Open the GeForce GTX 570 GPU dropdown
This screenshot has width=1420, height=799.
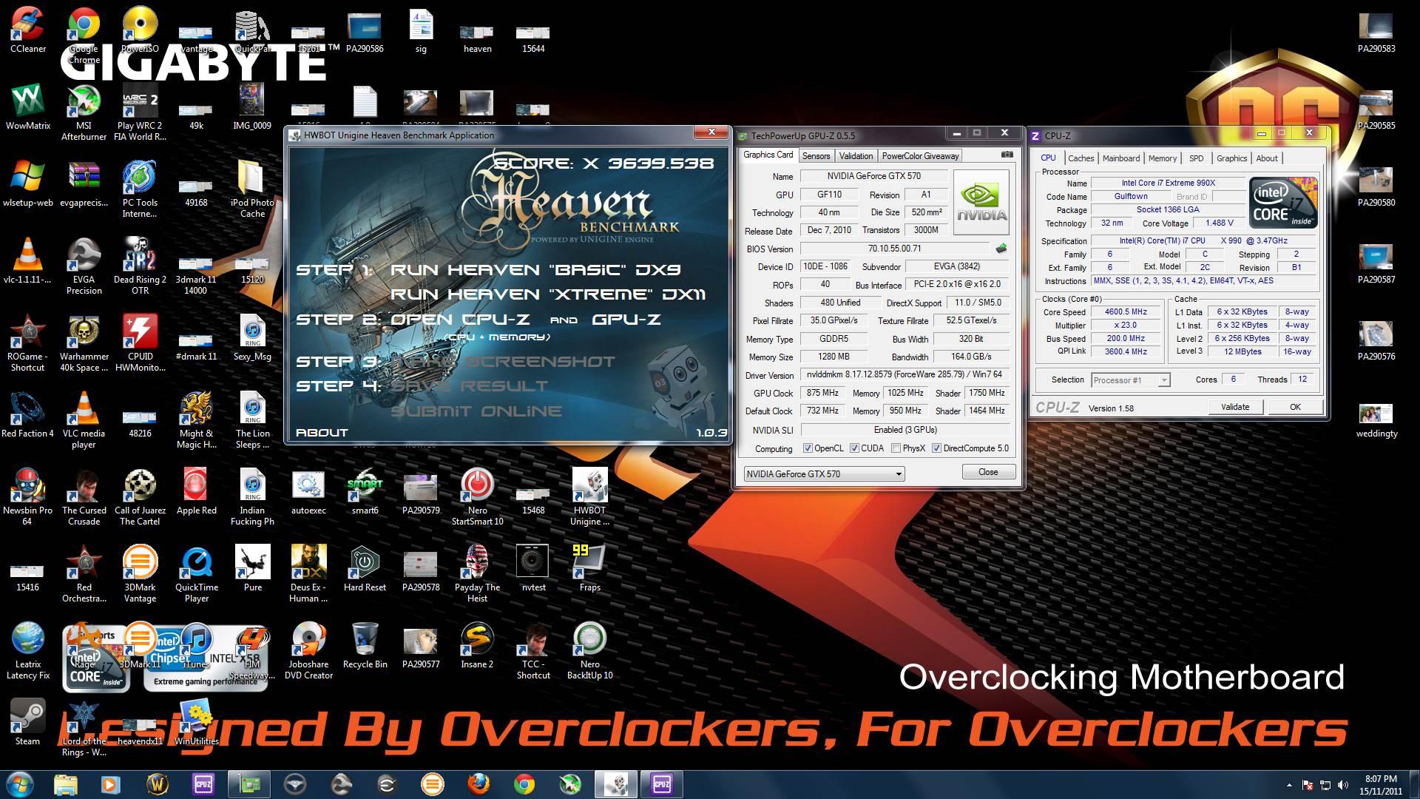tap(824, 473)
